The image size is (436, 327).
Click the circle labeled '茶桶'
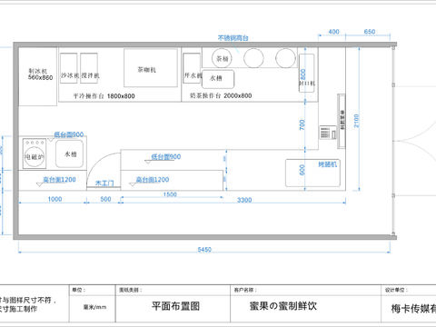coord(222,58)
